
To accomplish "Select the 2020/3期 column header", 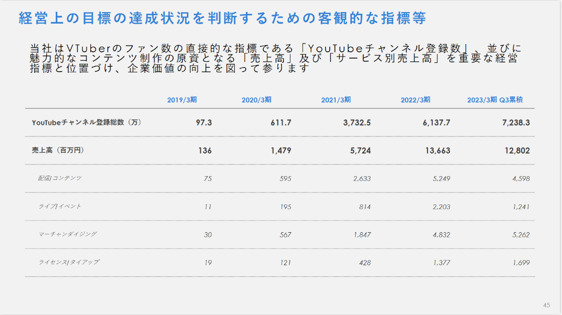I will (256, 100).
